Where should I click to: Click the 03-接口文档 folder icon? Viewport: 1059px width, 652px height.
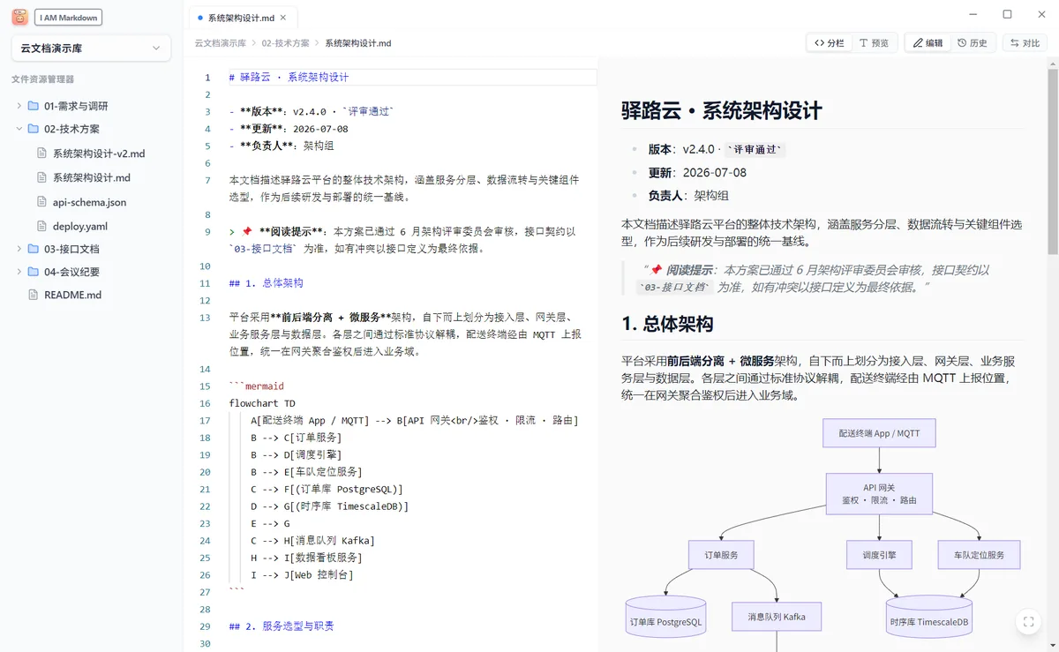pyautogui.click(x=34, y=249)
